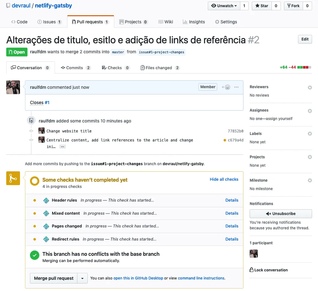Viewport: 318px width, 291px height.
Task: Open the Milestone gear settings
Action: (310, 180)
